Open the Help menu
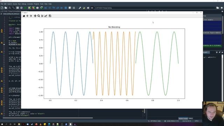224x126 pixels. (50, 4)
